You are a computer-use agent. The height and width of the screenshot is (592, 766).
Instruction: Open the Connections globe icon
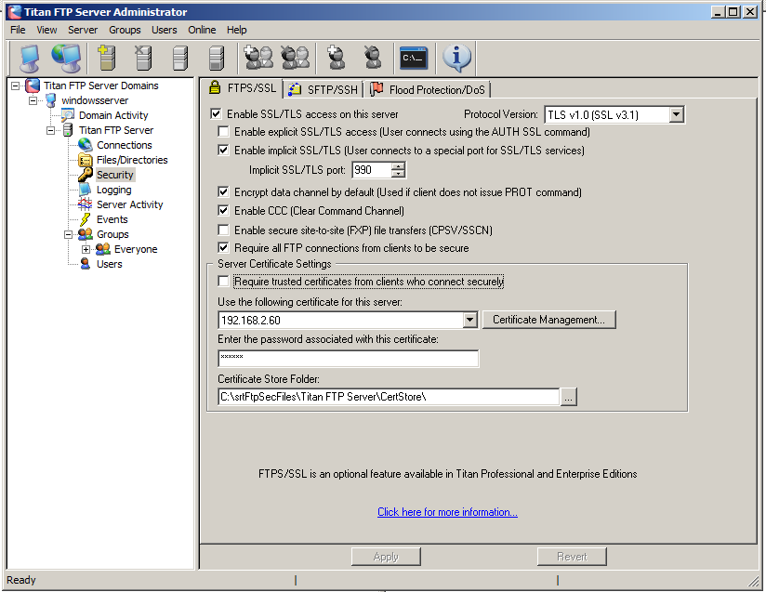(x=86, y=145)
